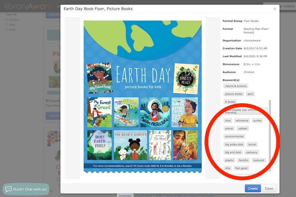The image size is (296, 197).
Task: Click the Creation Date value 8/2/2017 8:53 AM
Action: pos(255,48)
